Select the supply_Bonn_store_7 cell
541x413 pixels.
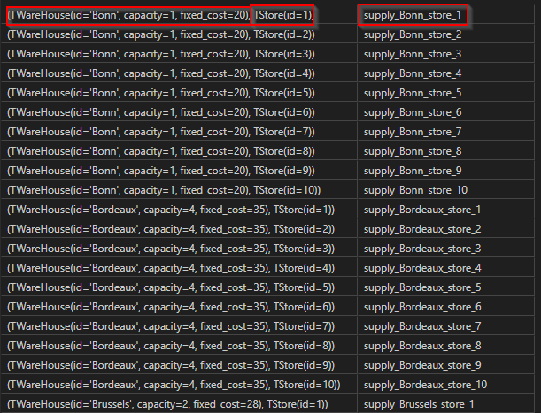tap(445, 132)
